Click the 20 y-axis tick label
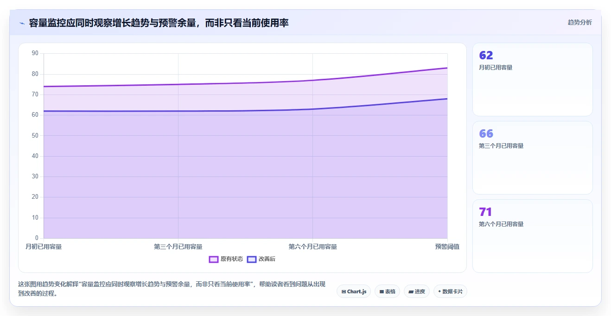Image resolution: width=611 pixels, height=316 pixels. click(35, 197)
